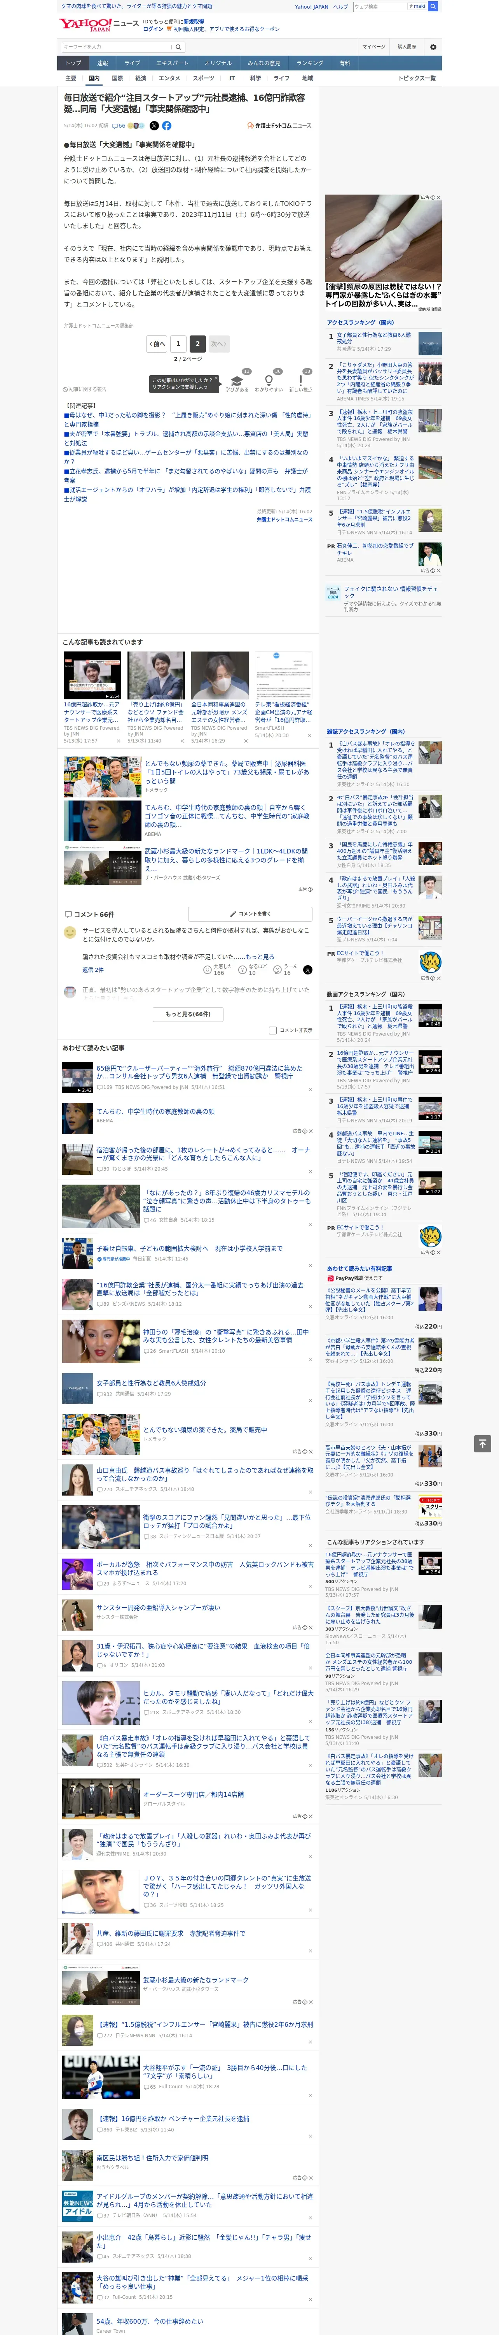Open the Yahoo! JAPAN top link
This screenshot has height=2335, width=499.
[312, 6]
